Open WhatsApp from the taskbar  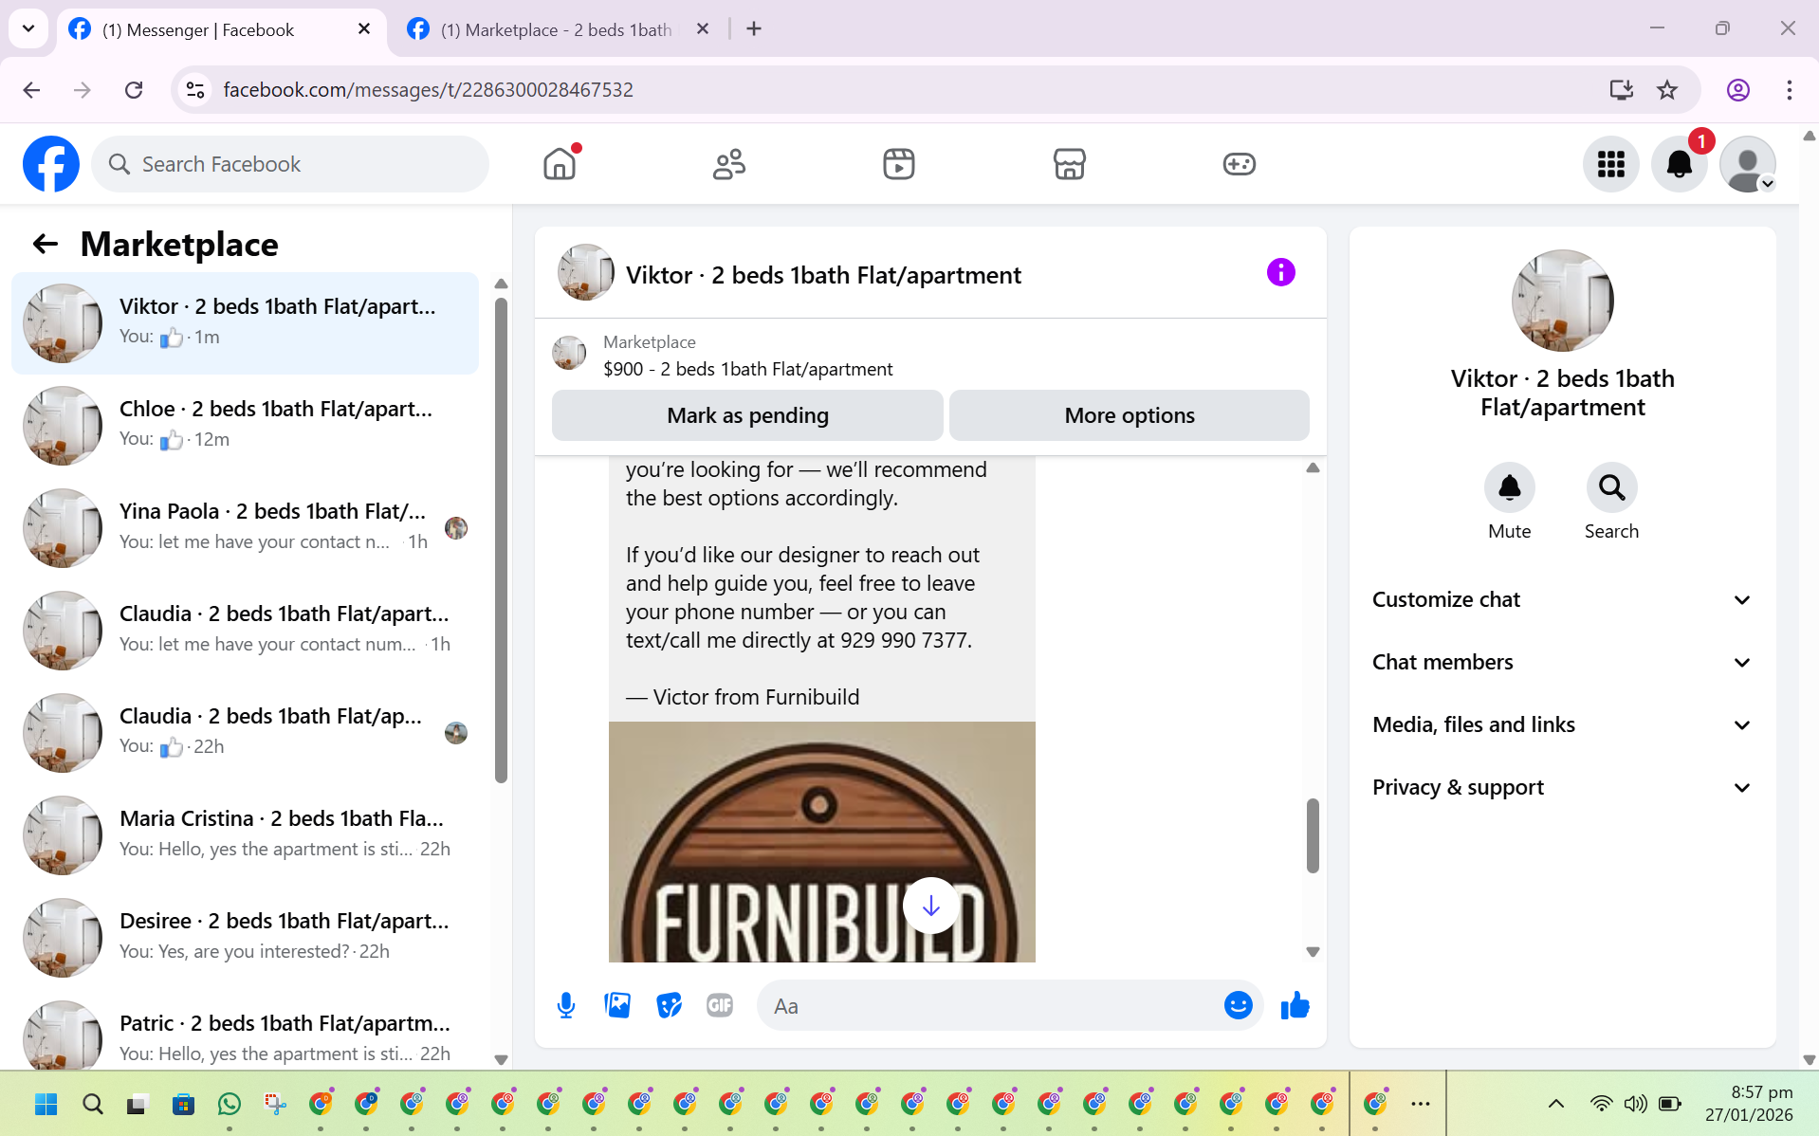tap(229, 1103)
